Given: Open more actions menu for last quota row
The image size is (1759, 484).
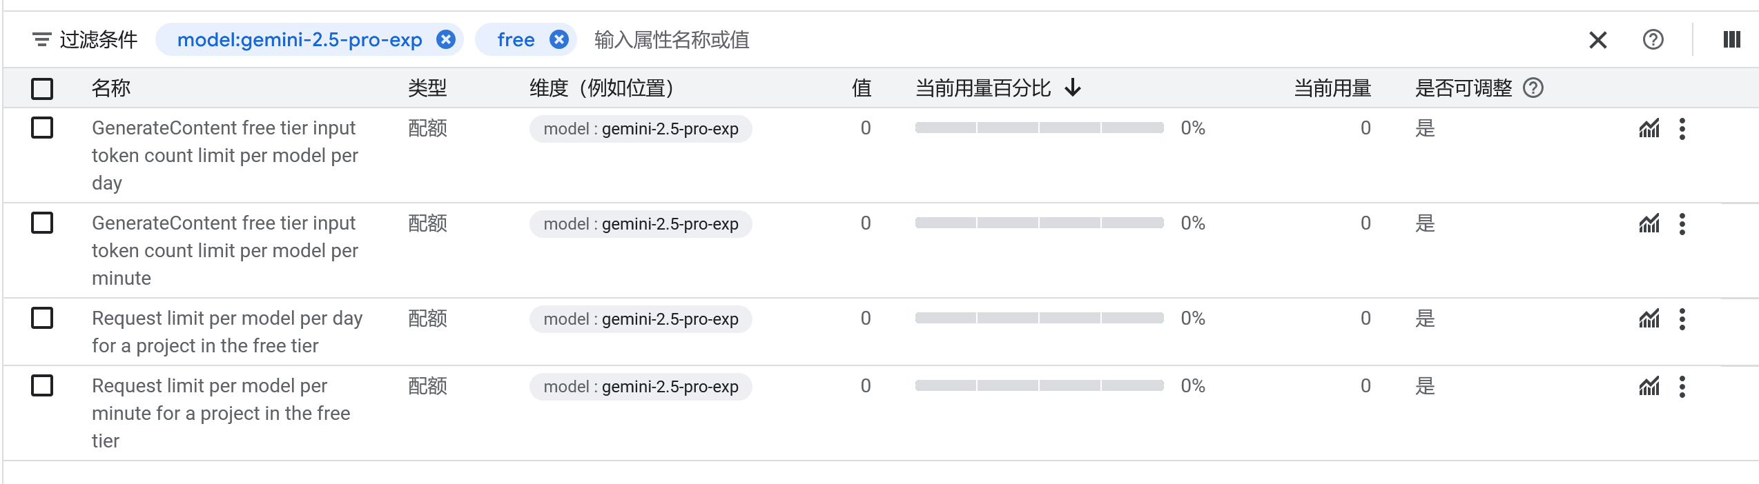Looking at the screenshot, I should pyautogui.click(x=1682, y=387).
